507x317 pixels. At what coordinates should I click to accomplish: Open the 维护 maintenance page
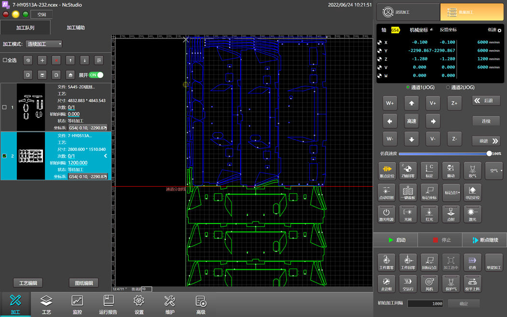point(169,304)
